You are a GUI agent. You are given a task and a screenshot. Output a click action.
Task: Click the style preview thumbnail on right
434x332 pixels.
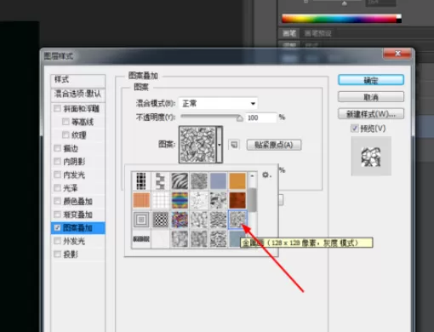point(371,156)
